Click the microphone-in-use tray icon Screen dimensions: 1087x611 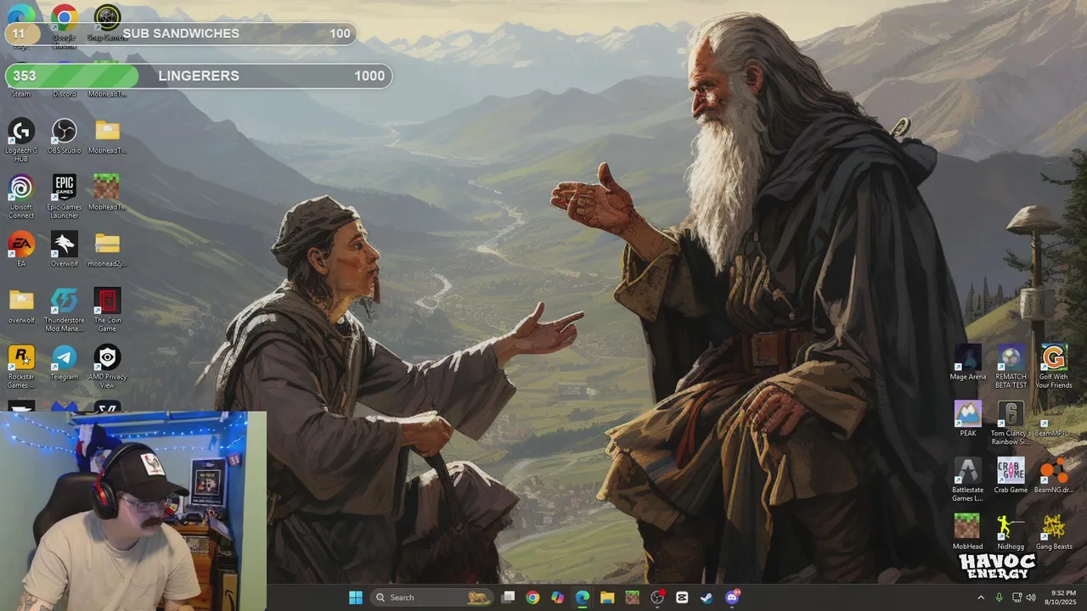(x=999, y=597)
